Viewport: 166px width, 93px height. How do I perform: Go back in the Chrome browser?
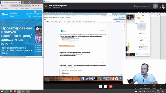[x=2, y=5]
